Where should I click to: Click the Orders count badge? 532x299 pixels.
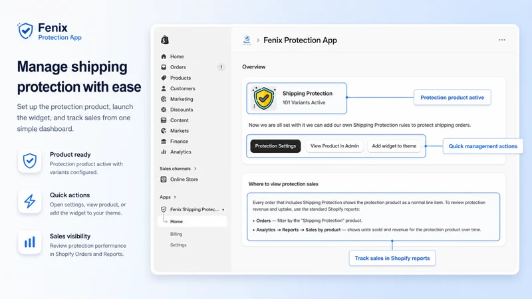pyautogui.click(x=221, y=67)
